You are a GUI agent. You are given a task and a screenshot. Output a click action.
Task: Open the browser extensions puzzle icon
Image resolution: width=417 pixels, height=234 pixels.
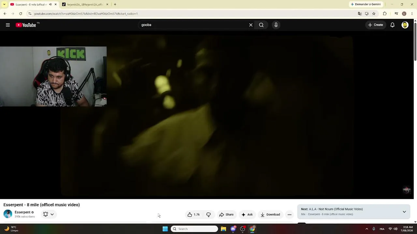click(385, 14)
